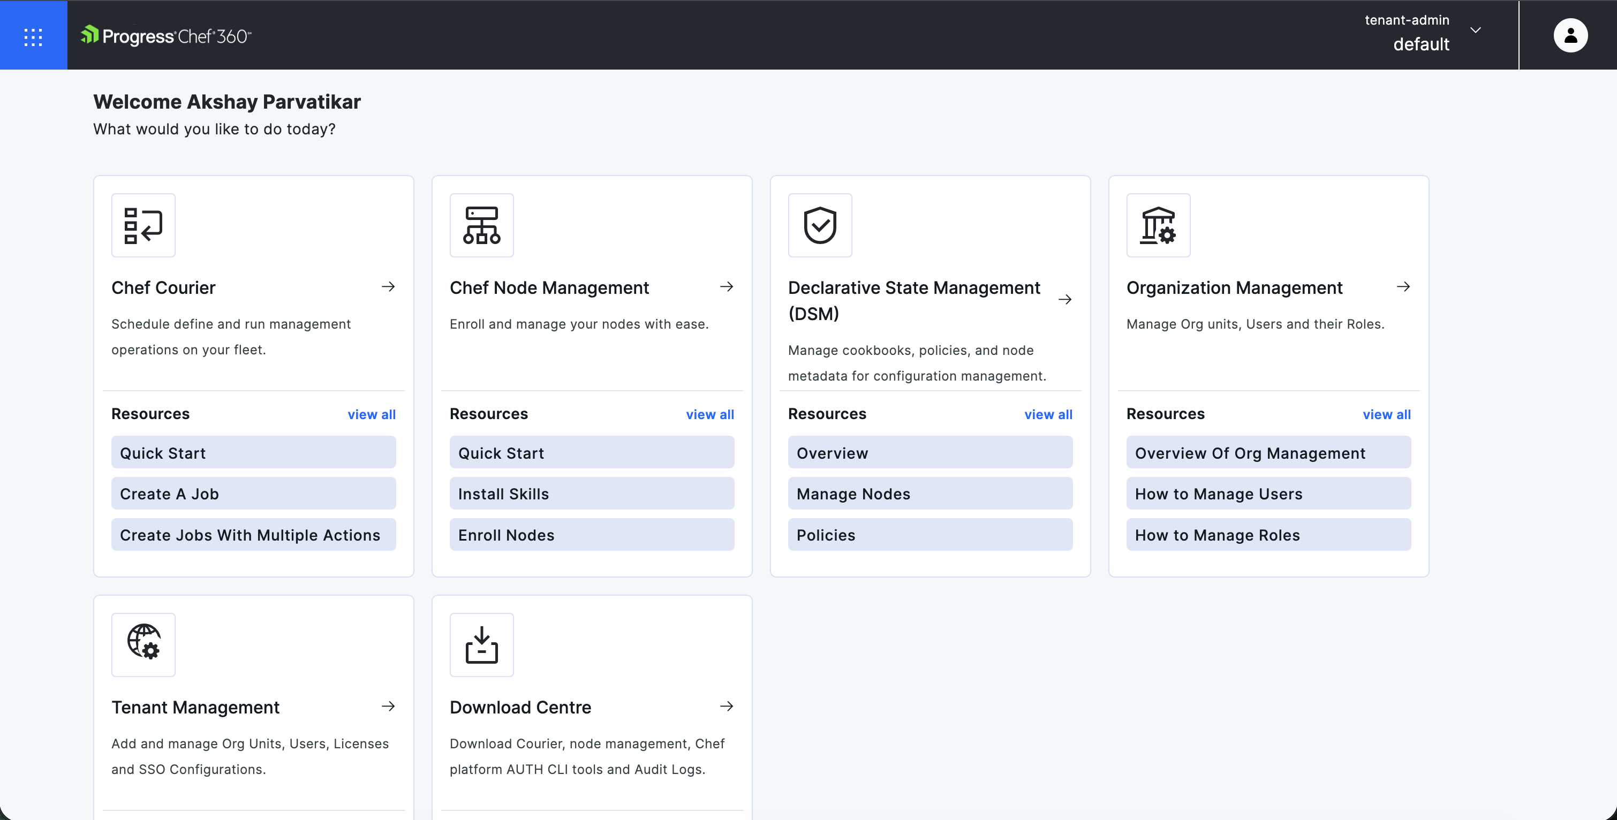Click the DSM shield checkmark icon
The image size is (1617, 820).
(x=820, y=225)
